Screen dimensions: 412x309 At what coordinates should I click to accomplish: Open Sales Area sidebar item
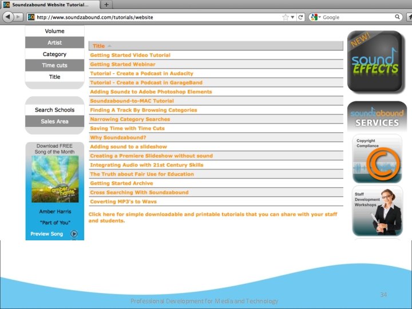click(x=55, y=121)
